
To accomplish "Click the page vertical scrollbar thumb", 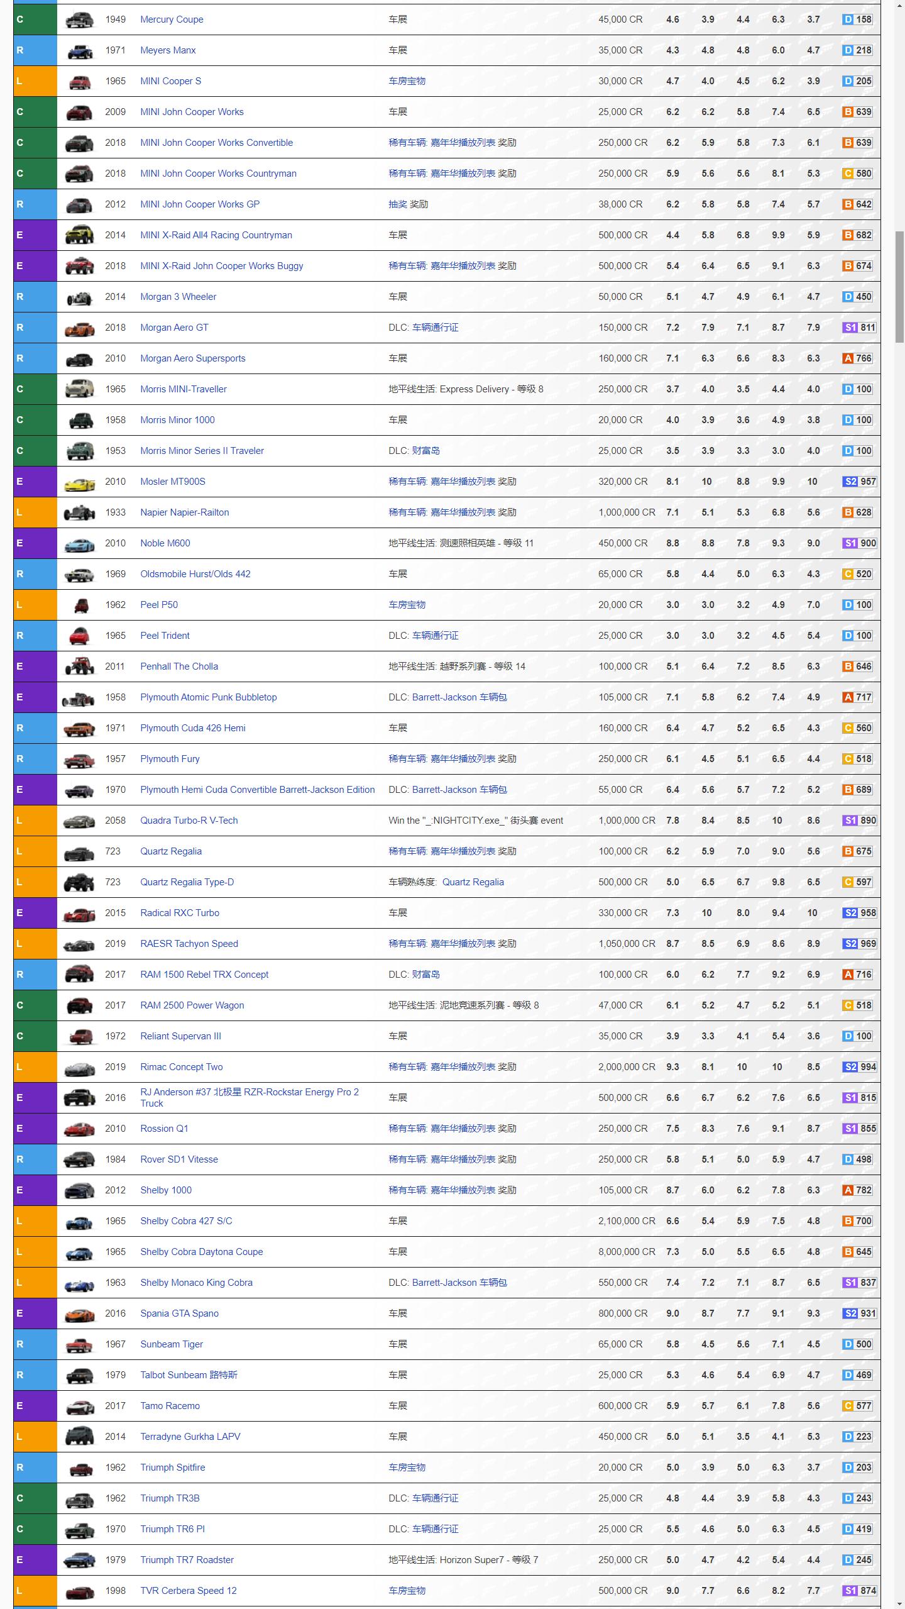I will coord(899,287).
